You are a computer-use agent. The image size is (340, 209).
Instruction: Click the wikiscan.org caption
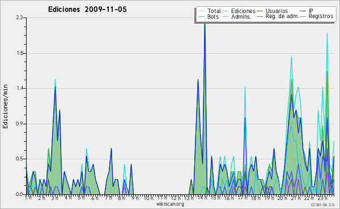pyautogui.click(x=170, y=204)
